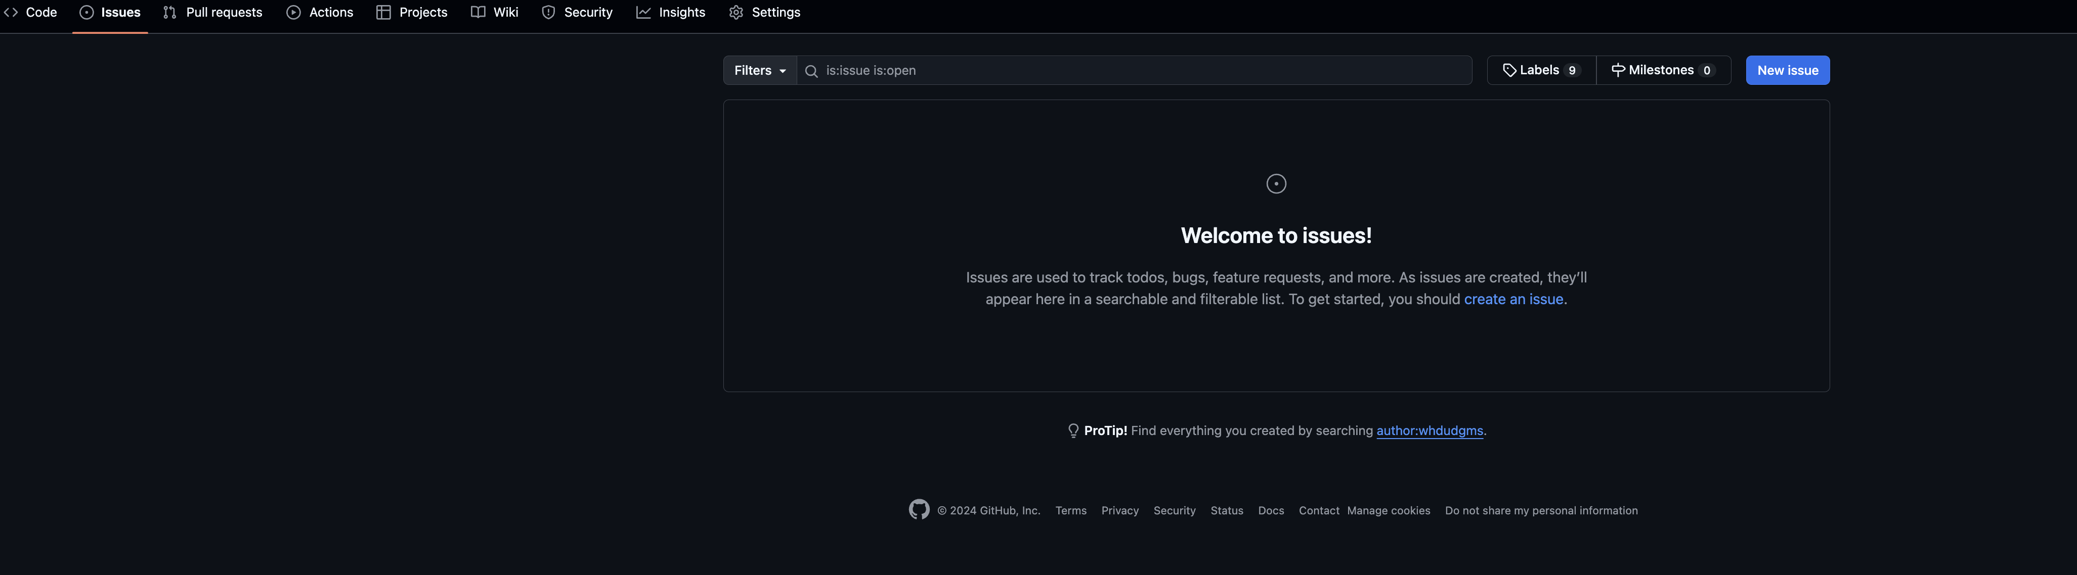
Task: View the Insights tab
Action: click(671, 12)
